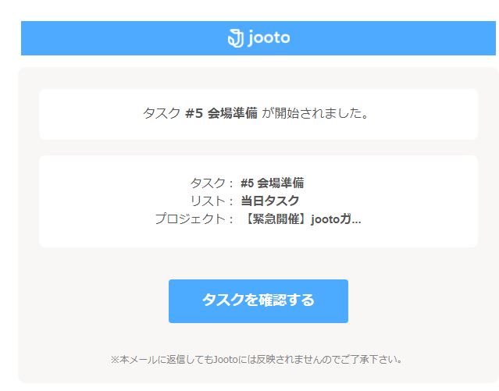This screenshot has height=391, width=499.
Task: Click the gray area left of the タスクを確認する button
Action: [94, 301]
